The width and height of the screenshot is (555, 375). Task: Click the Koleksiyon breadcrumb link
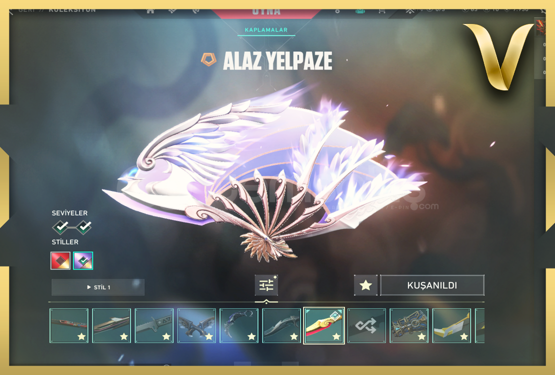point(72,10)
